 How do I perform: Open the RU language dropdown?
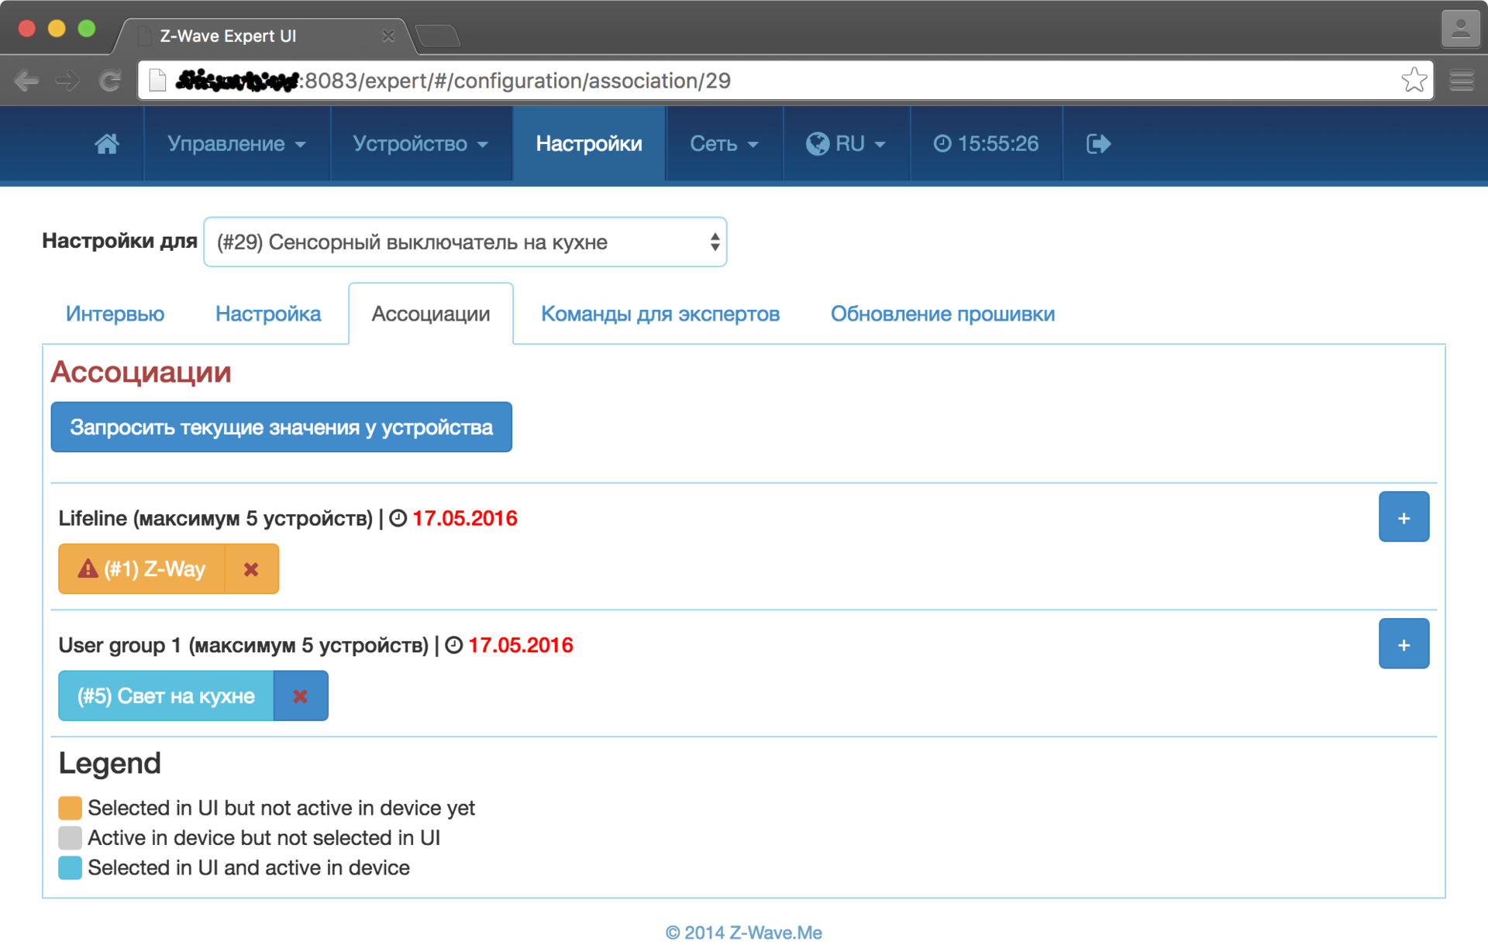coord(846,144)
